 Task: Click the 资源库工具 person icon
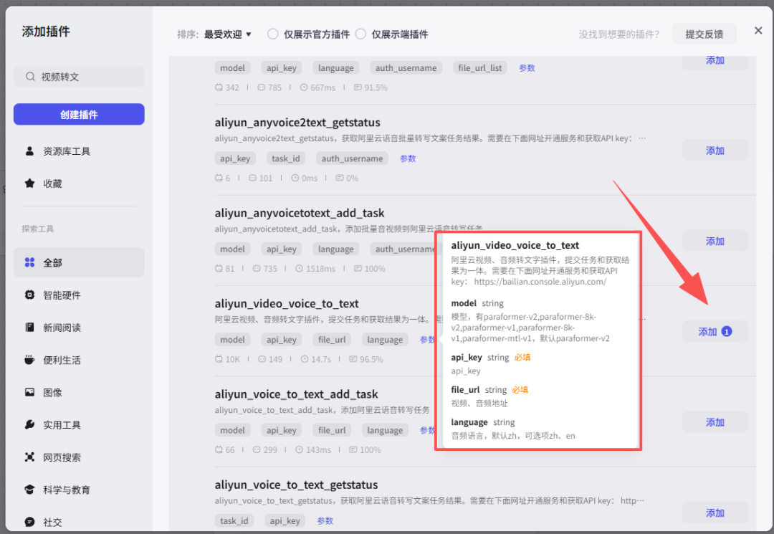pos(29,151)
